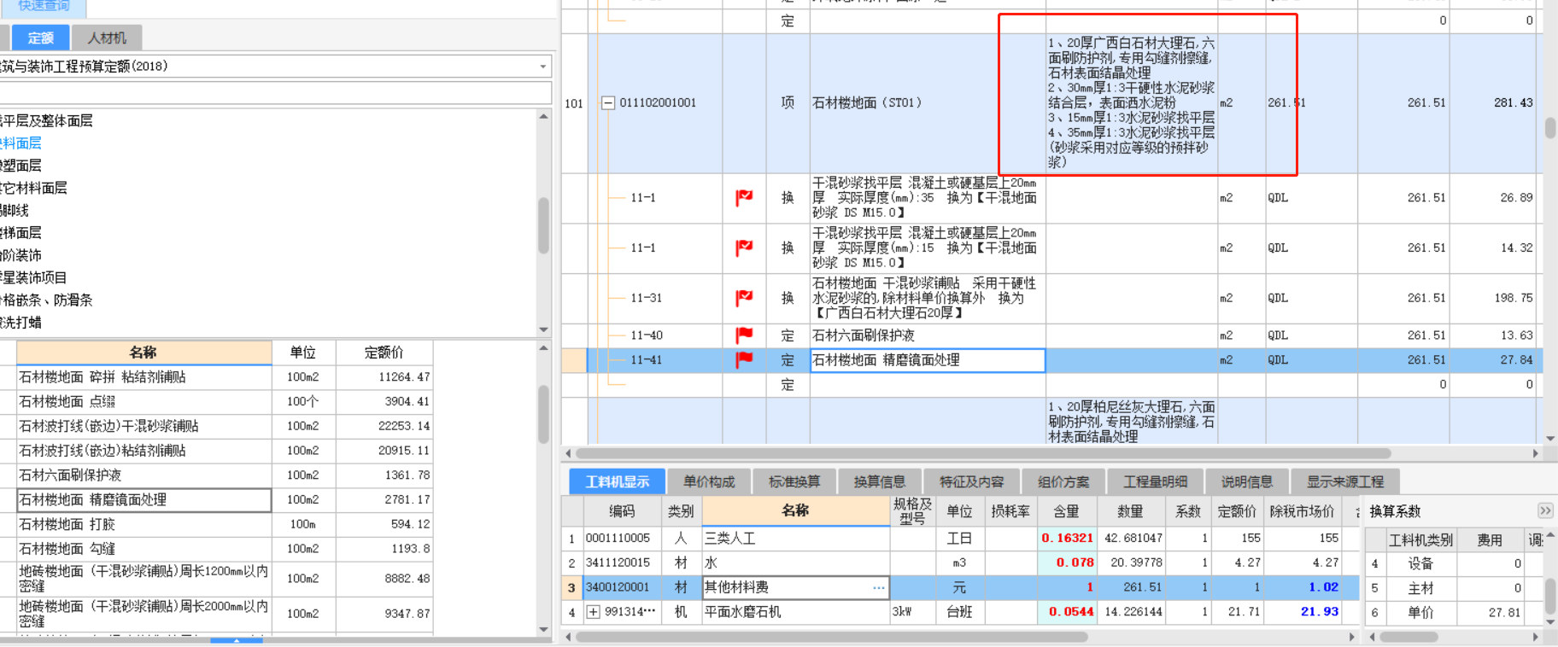Select the 格嵌条、防滑条 tree node
Screen dimensions: 1558x647
click(46, 300)
